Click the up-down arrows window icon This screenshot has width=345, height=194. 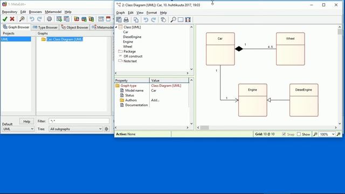point(101,19)
